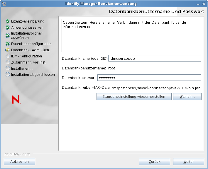Click the Datenbankpasswort password field
This screenshot has height=169, width=208.
click(x=149, y=78)
